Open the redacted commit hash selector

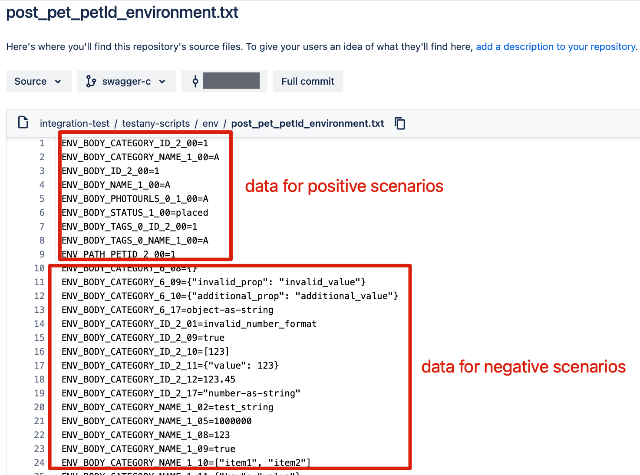pyautogui.click(x=224, y=81)
